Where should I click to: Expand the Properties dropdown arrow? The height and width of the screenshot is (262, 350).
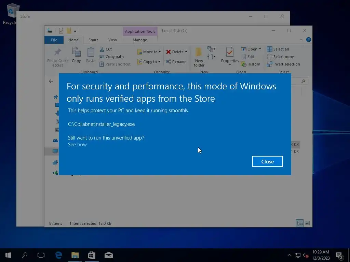pos(230,65)
